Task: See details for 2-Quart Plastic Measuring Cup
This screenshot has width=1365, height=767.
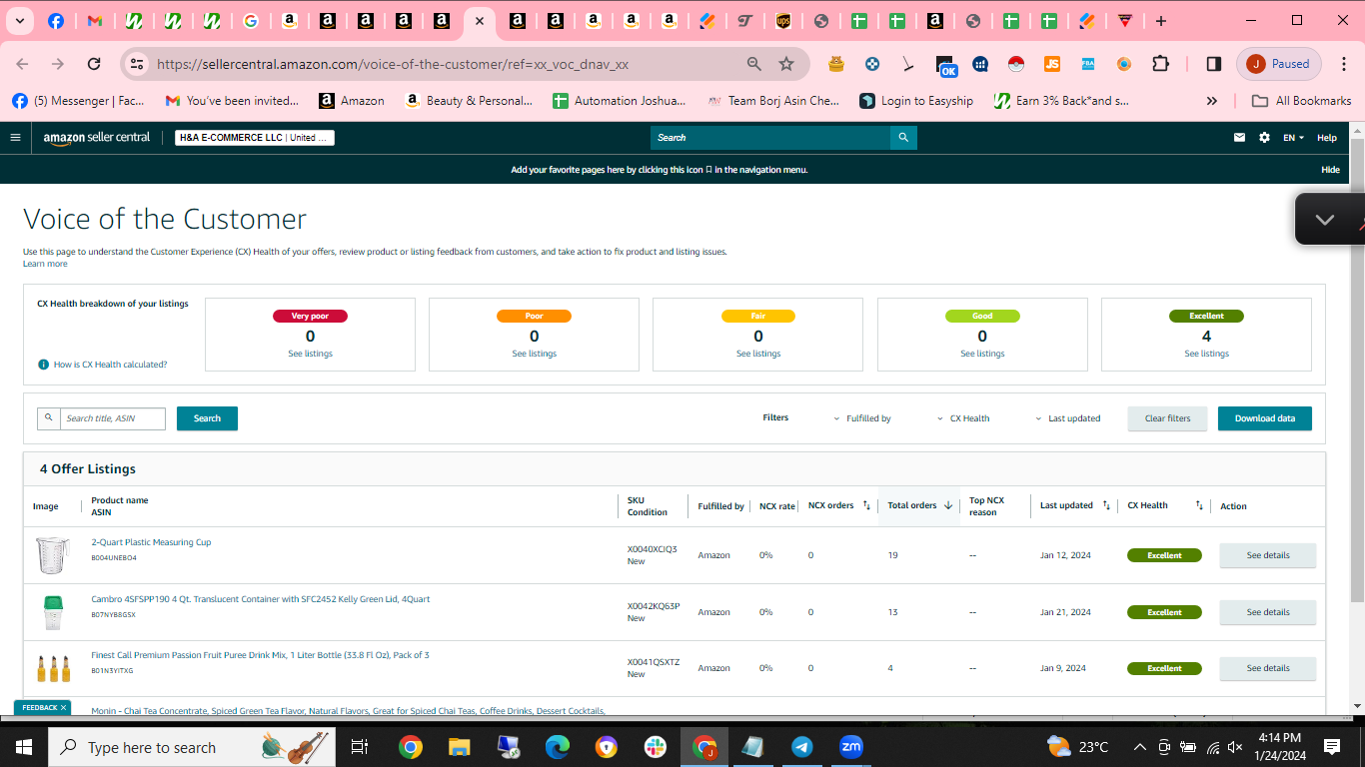Action: [1268, 555]
